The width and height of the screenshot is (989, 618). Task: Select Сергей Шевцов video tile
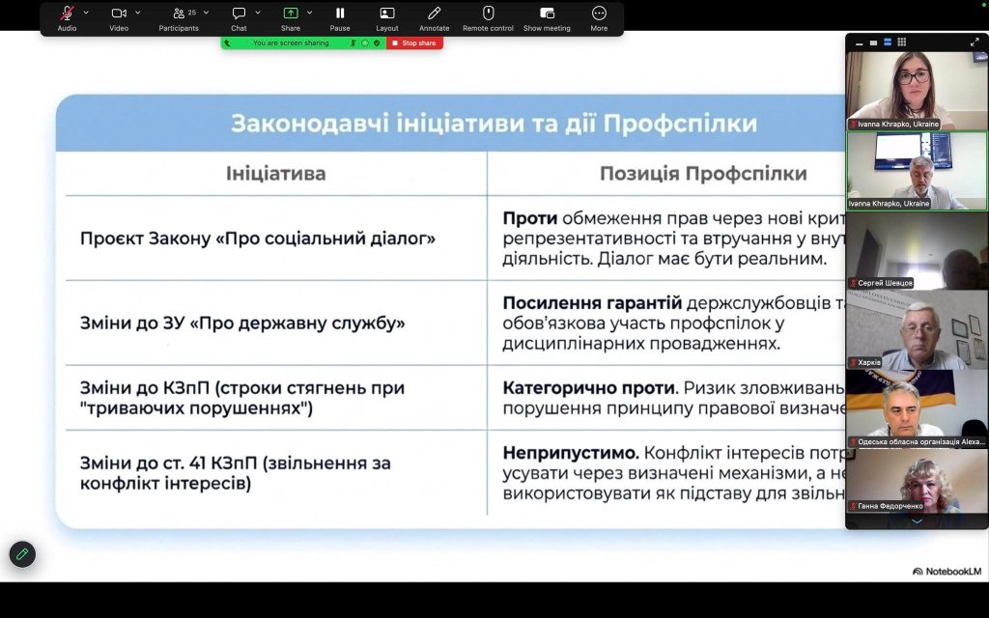coord(918,250)
